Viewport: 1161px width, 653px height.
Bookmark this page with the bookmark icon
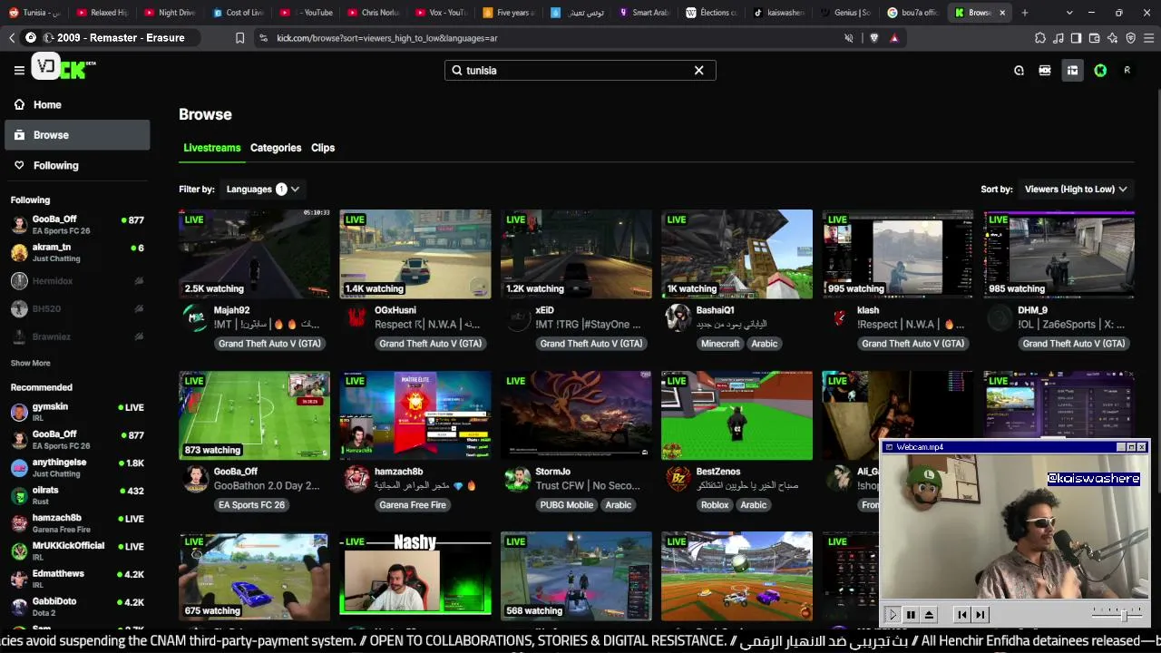(239, 38)
